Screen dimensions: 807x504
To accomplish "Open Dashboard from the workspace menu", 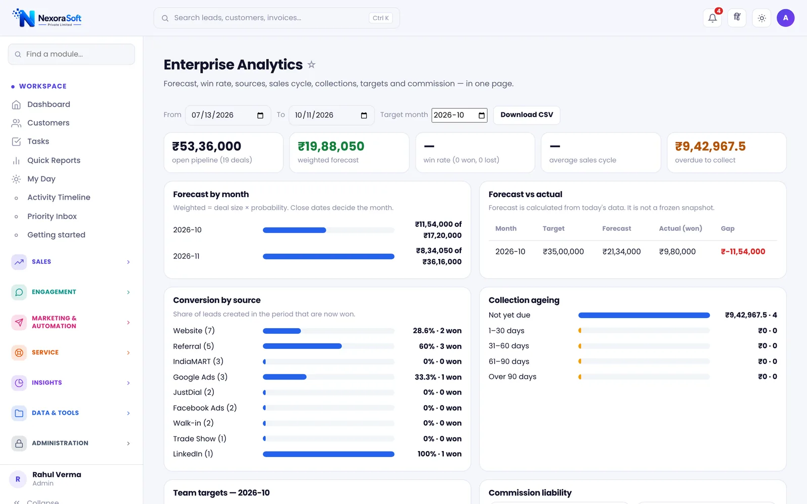I will pos(71,104).
